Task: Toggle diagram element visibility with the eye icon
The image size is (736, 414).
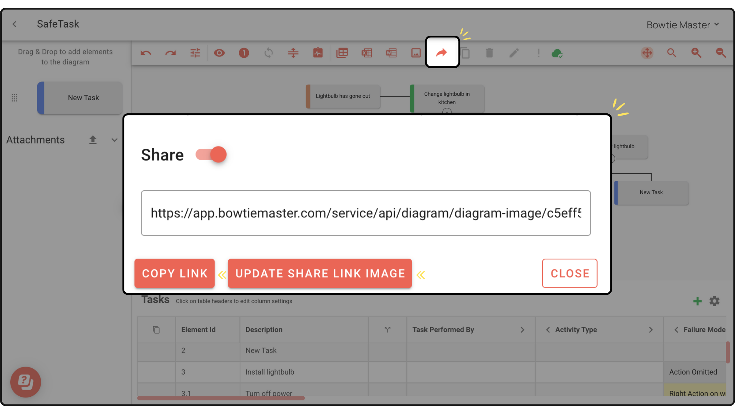Action: (220, 53)
